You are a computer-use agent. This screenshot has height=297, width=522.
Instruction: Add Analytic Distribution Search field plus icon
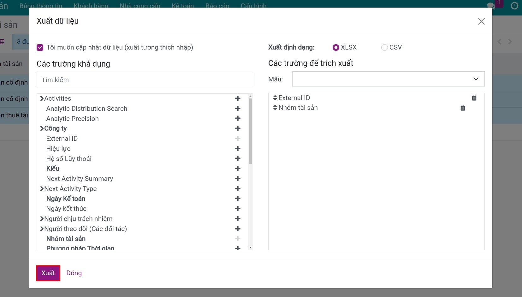click(238, 109)
